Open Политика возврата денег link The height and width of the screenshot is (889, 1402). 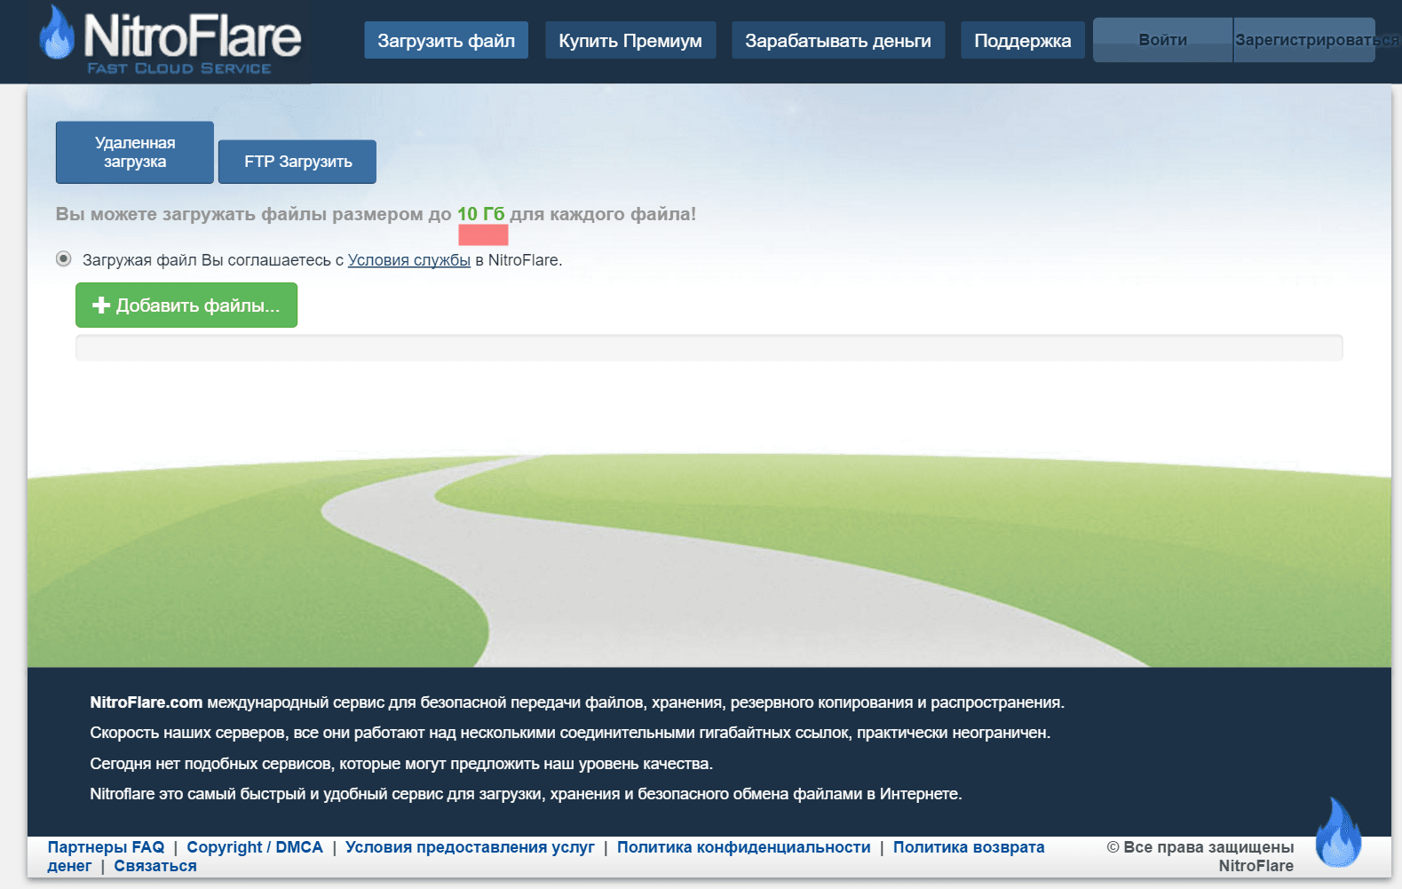tap(969, 847)
